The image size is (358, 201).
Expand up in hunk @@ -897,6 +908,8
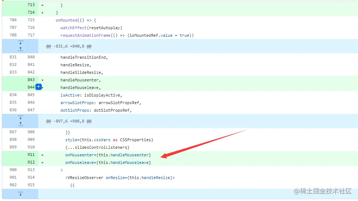click(21, 124)
